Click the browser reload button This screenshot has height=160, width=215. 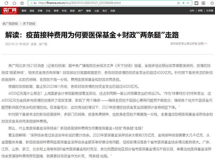click(x=6, y=3)
